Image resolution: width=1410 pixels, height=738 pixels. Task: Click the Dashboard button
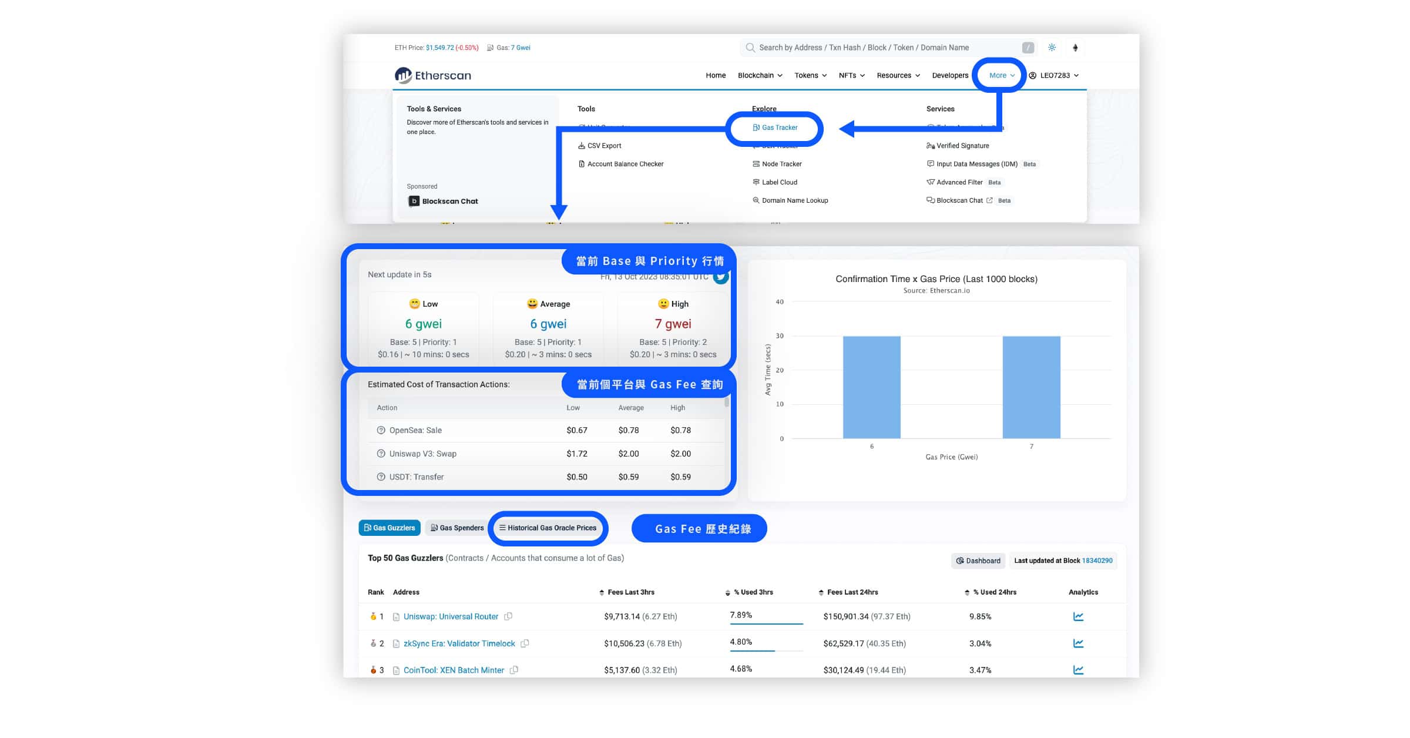pyautogui.click(x=978, y=561)
